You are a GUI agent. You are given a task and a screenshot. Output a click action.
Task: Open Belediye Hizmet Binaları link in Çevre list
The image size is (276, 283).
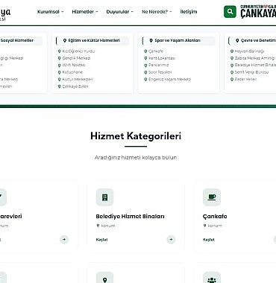(x=255, y=66)
